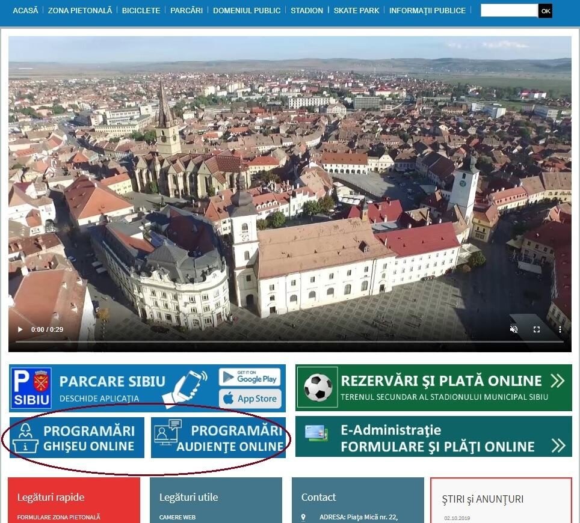Image resolution: width=580 pixels, height=523 pixels.
Task: Open the ACASĂ menu item
Action: point(25,10)
